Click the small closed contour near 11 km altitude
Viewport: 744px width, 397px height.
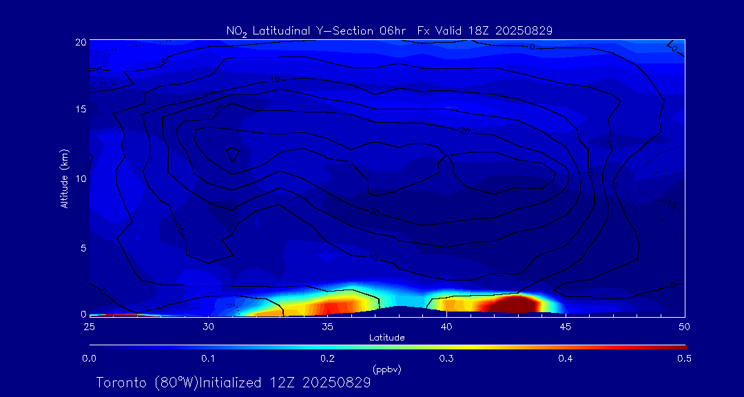click(x=233, y=154)
